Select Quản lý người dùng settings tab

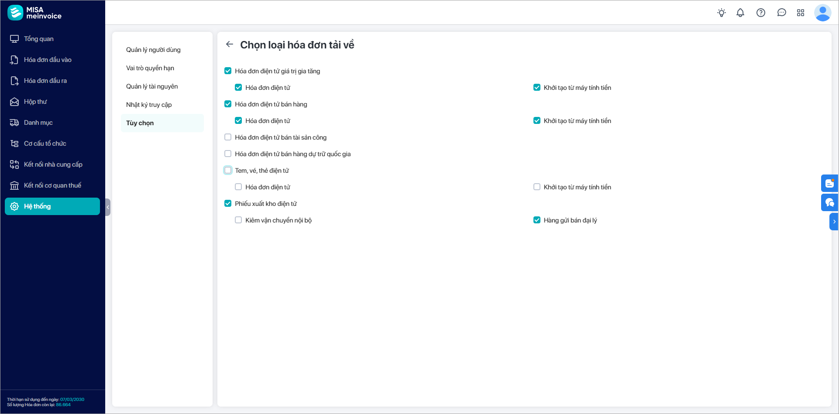click(153, 50)
